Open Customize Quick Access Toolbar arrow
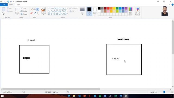 pos(14,2)
